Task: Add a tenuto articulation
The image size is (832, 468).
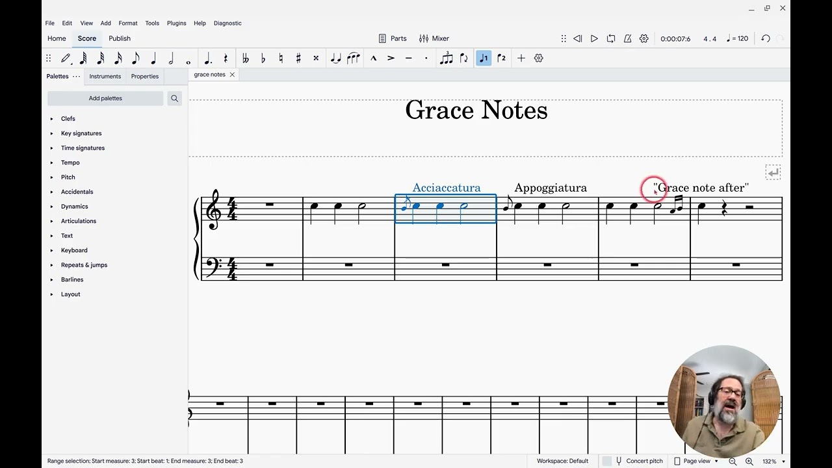Action: click(x=408, y=58)
